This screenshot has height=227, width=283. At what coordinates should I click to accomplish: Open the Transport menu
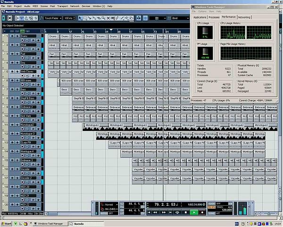[62, 6]
